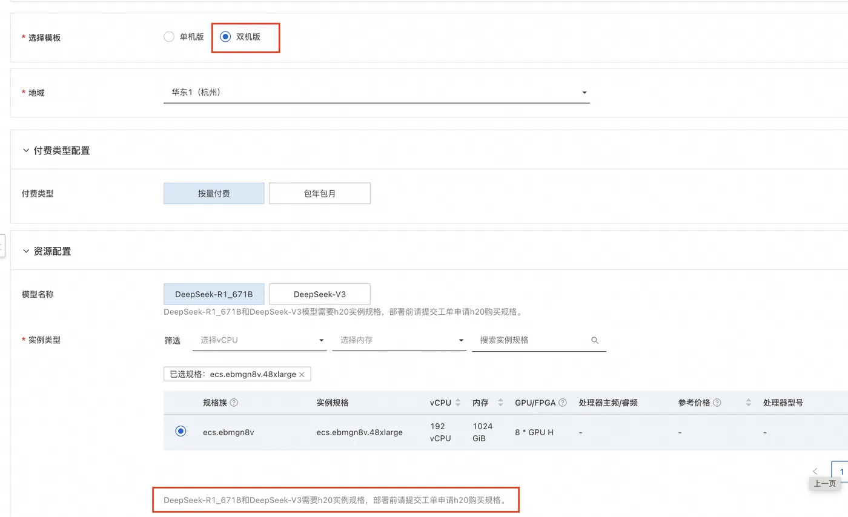Select the DeepSeek-R1_671B model
Screen dimensions: 848x517
tap(214, 294)
